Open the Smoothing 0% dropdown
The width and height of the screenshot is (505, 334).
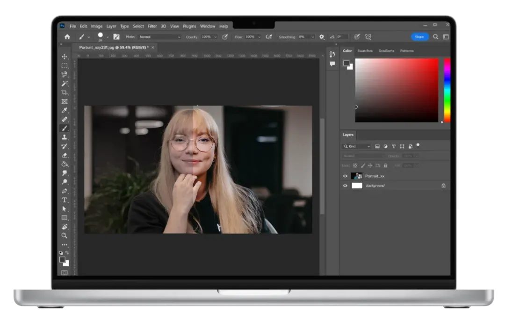coord(312,37)
